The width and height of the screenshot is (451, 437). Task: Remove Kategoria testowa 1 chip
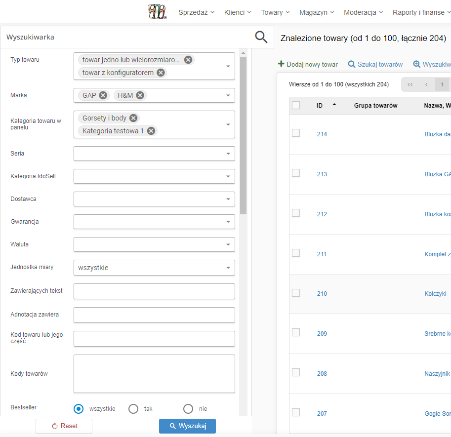point(151,131)
